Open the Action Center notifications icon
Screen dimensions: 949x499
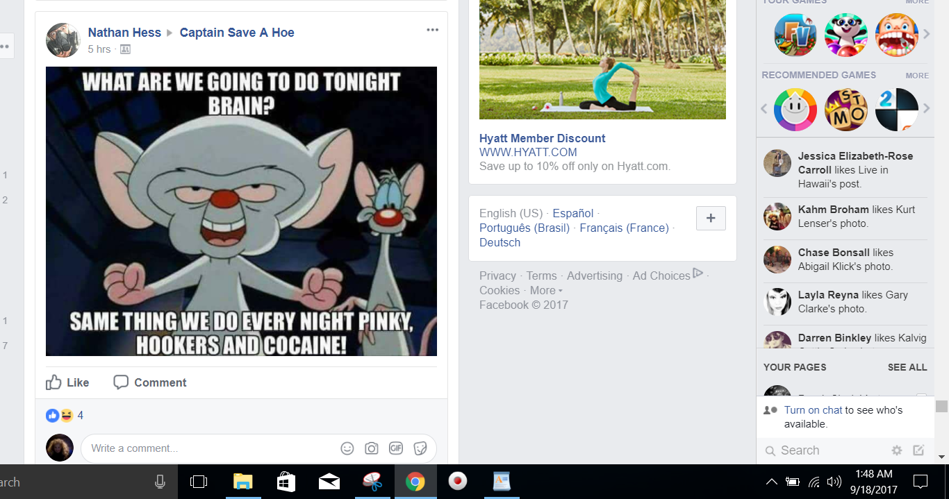tap(921, 482)
